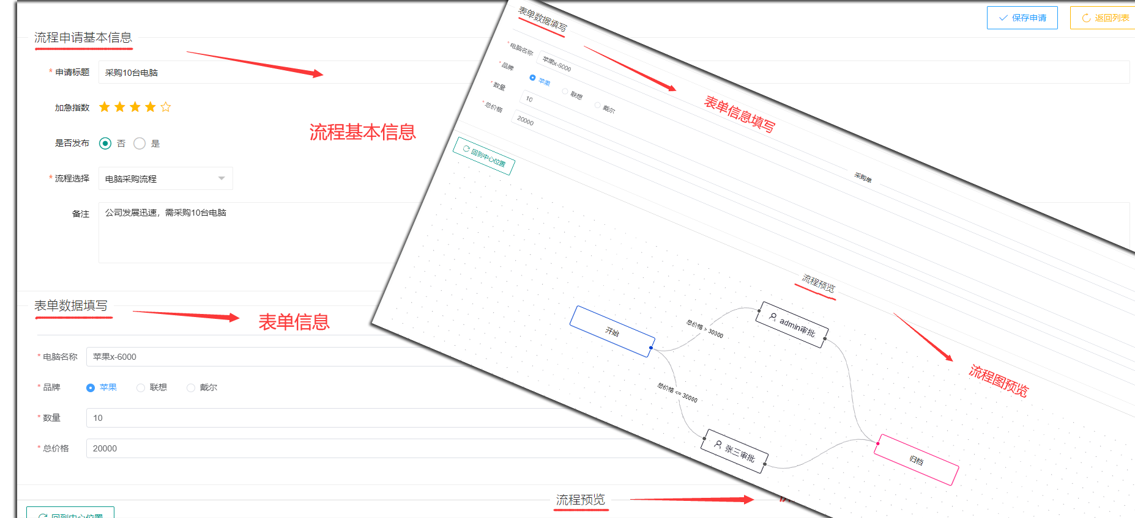Image resolution: width=1135 pixels, height=518 pixels.
Task: Click the 表单数据填写 section heading
Action: pos(71,305)
